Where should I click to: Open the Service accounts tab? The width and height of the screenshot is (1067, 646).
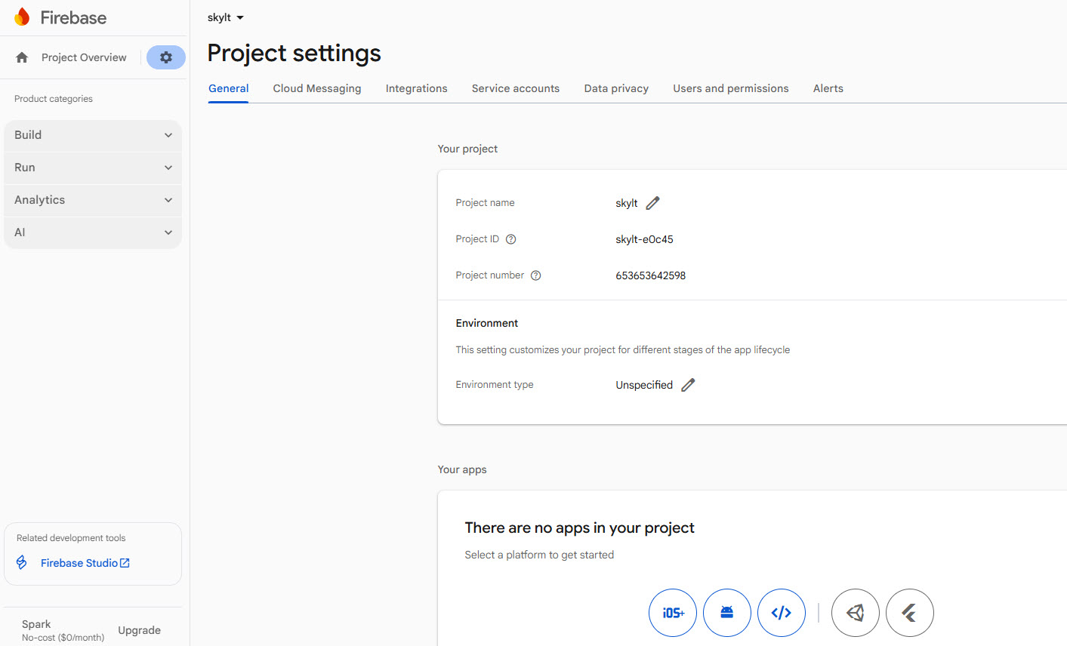[516, 88]
